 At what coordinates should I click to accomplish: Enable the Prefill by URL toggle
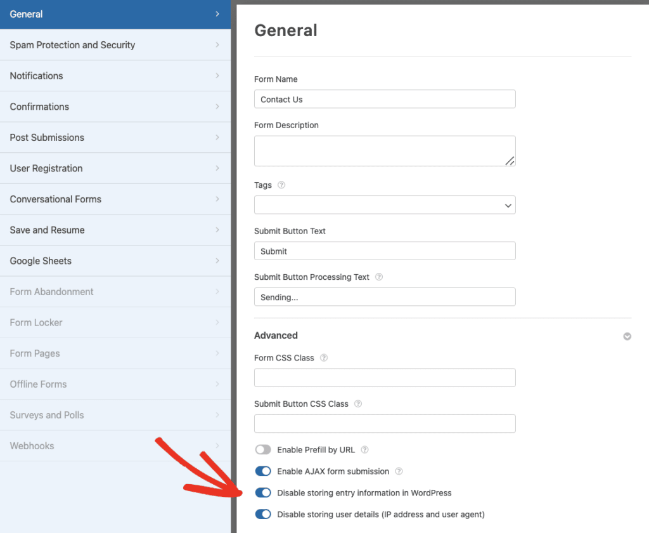pos(263,449)
